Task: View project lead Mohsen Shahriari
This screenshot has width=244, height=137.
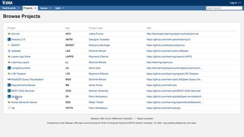Action: click(98, 91)
